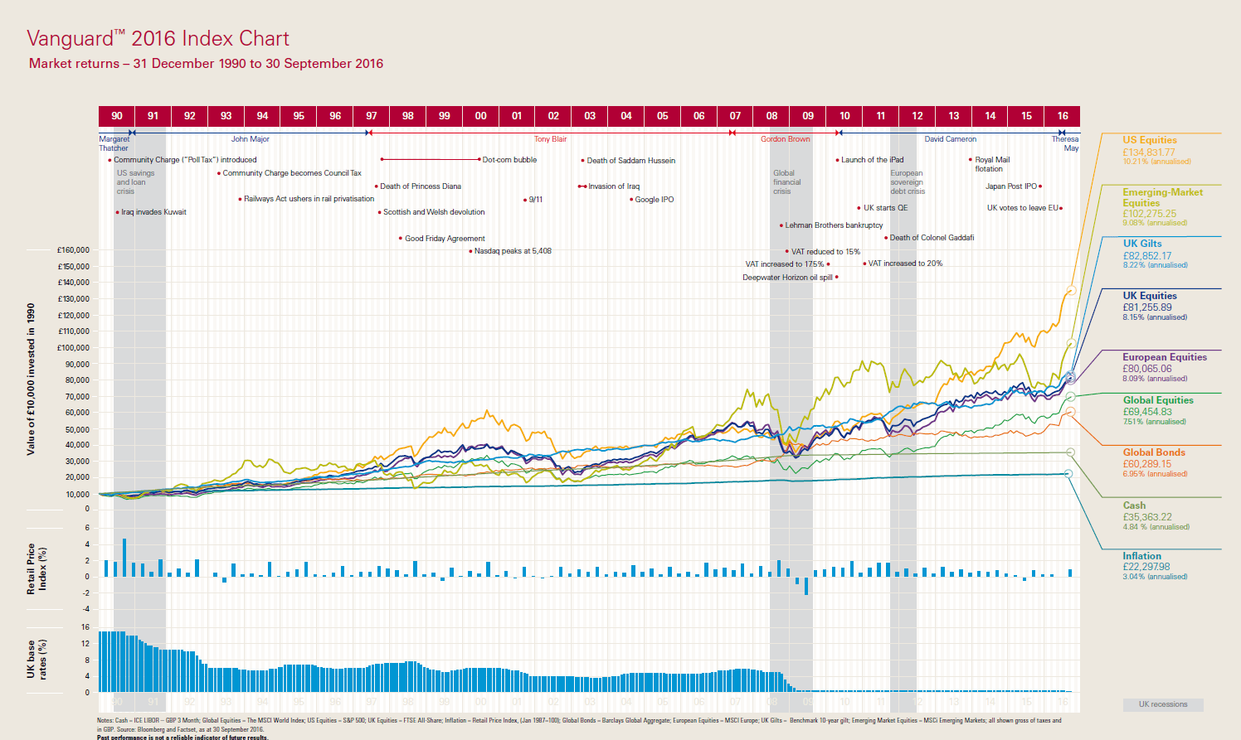Click the value £82,852.17 under UK Gilts

tap(1147, 256)
